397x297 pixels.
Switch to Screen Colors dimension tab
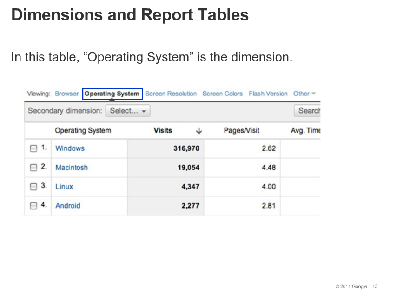click(223, 94)
